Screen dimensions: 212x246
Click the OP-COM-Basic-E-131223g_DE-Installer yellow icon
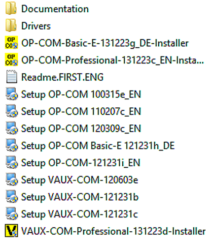point(11,43)
